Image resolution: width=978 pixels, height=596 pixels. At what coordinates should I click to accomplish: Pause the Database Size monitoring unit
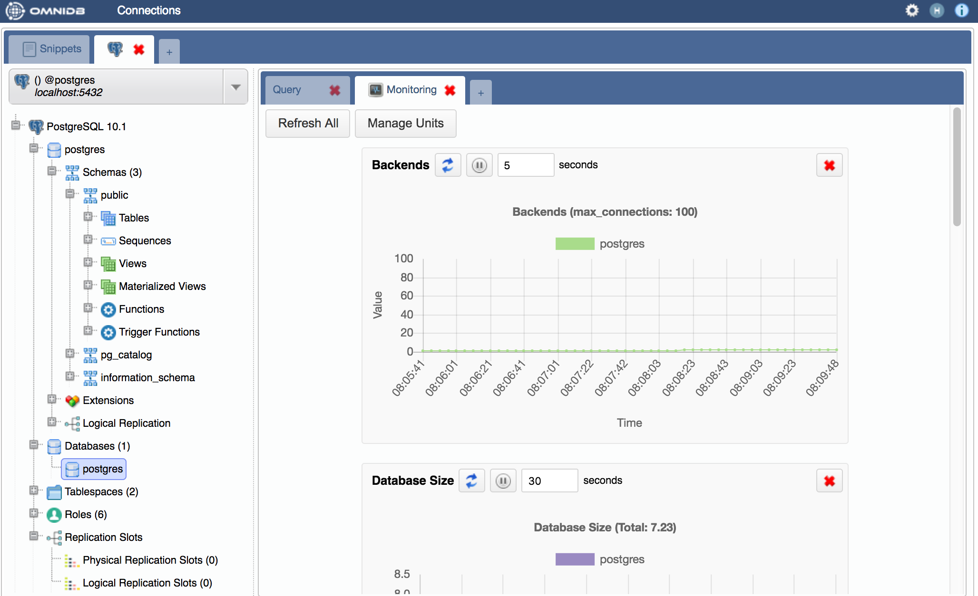coord(503,481)
